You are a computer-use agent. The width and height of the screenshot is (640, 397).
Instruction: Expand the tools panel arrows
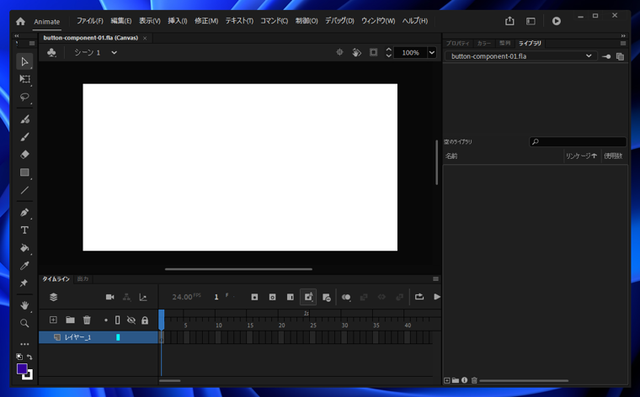click(x=17, y=36)
